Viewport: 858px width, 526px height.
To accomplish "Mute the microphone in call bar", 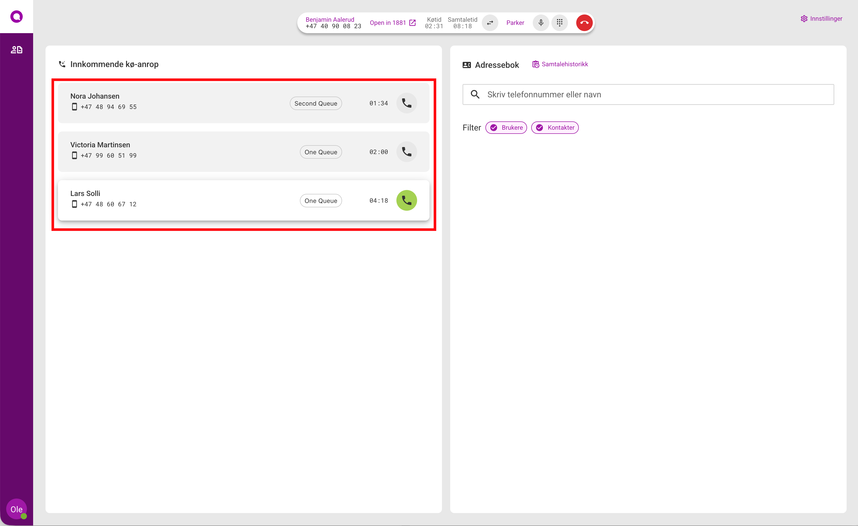I will pos(541,23).
